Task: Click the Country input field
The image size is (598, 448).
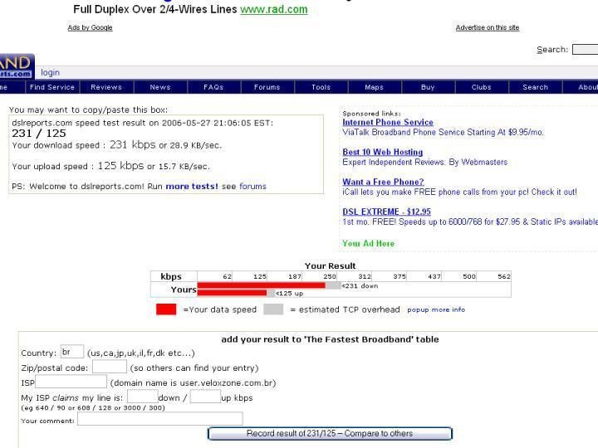Action: click(x=72, y=352)
